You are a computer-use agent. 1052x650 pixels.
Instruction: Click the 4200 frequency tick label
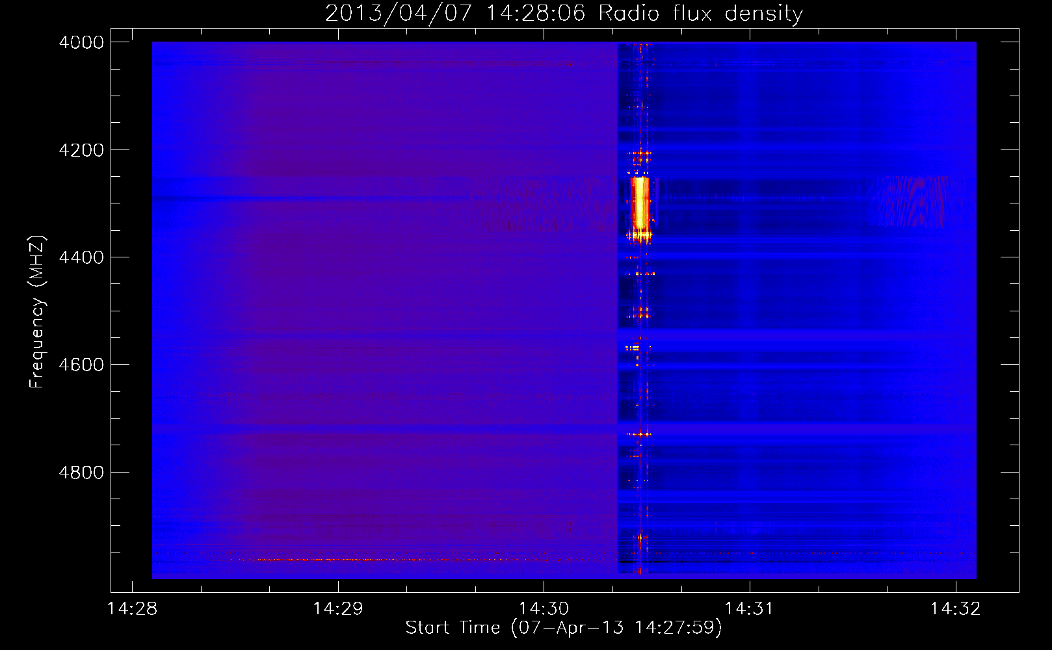click(81, 150)
